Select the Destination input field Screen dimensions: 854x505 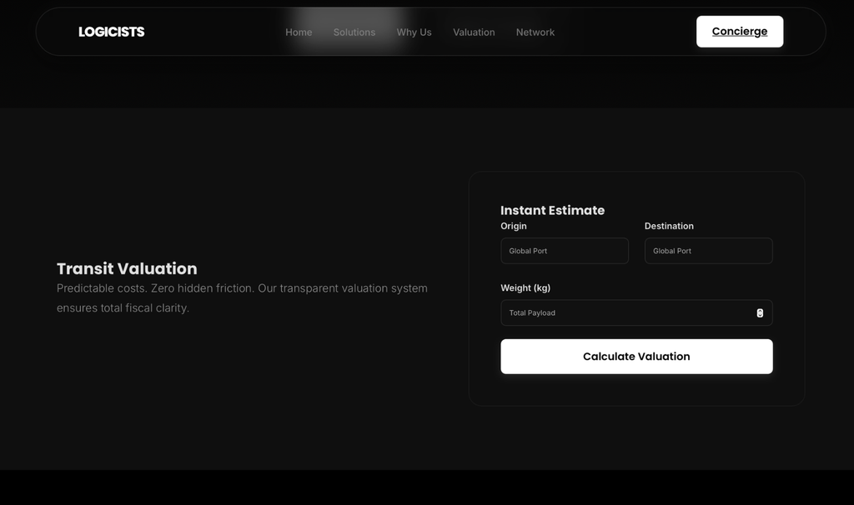[x=708, y=251]
